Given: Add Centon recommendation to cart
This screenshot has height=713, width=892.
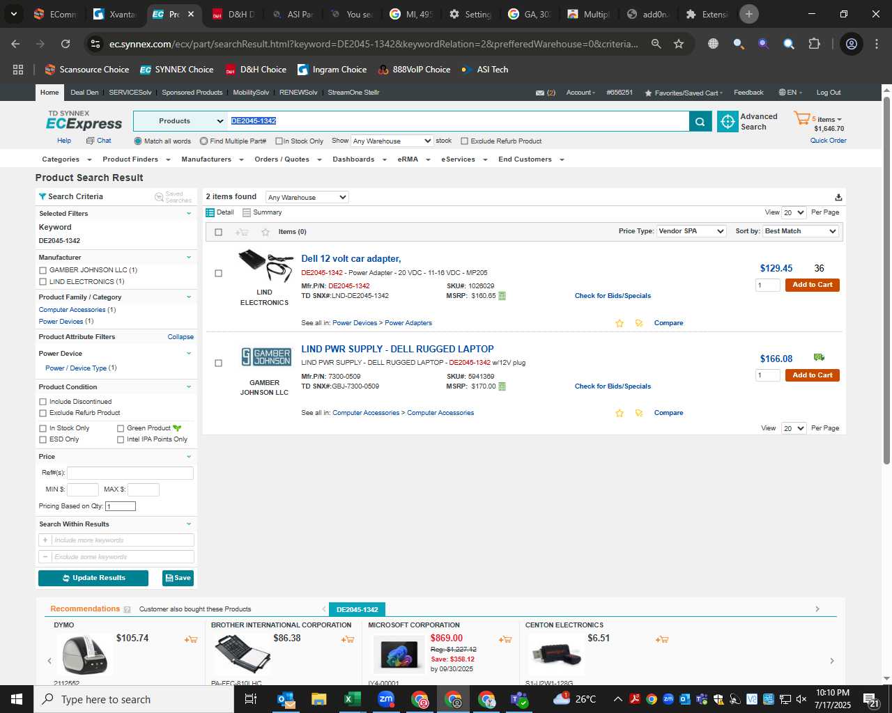Looking at the screenshot, I should pyautogui.click(x=662, y=639).
